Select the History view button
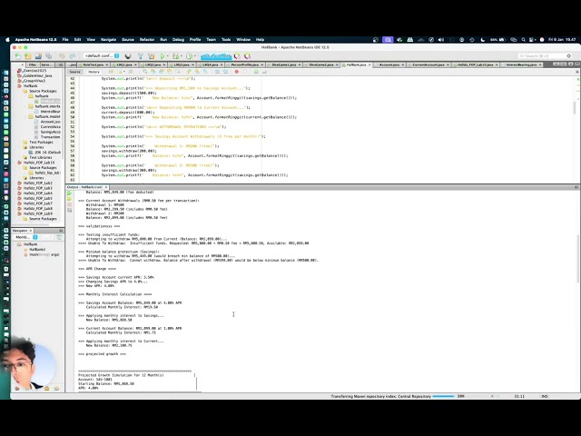 tap(94, 72)
